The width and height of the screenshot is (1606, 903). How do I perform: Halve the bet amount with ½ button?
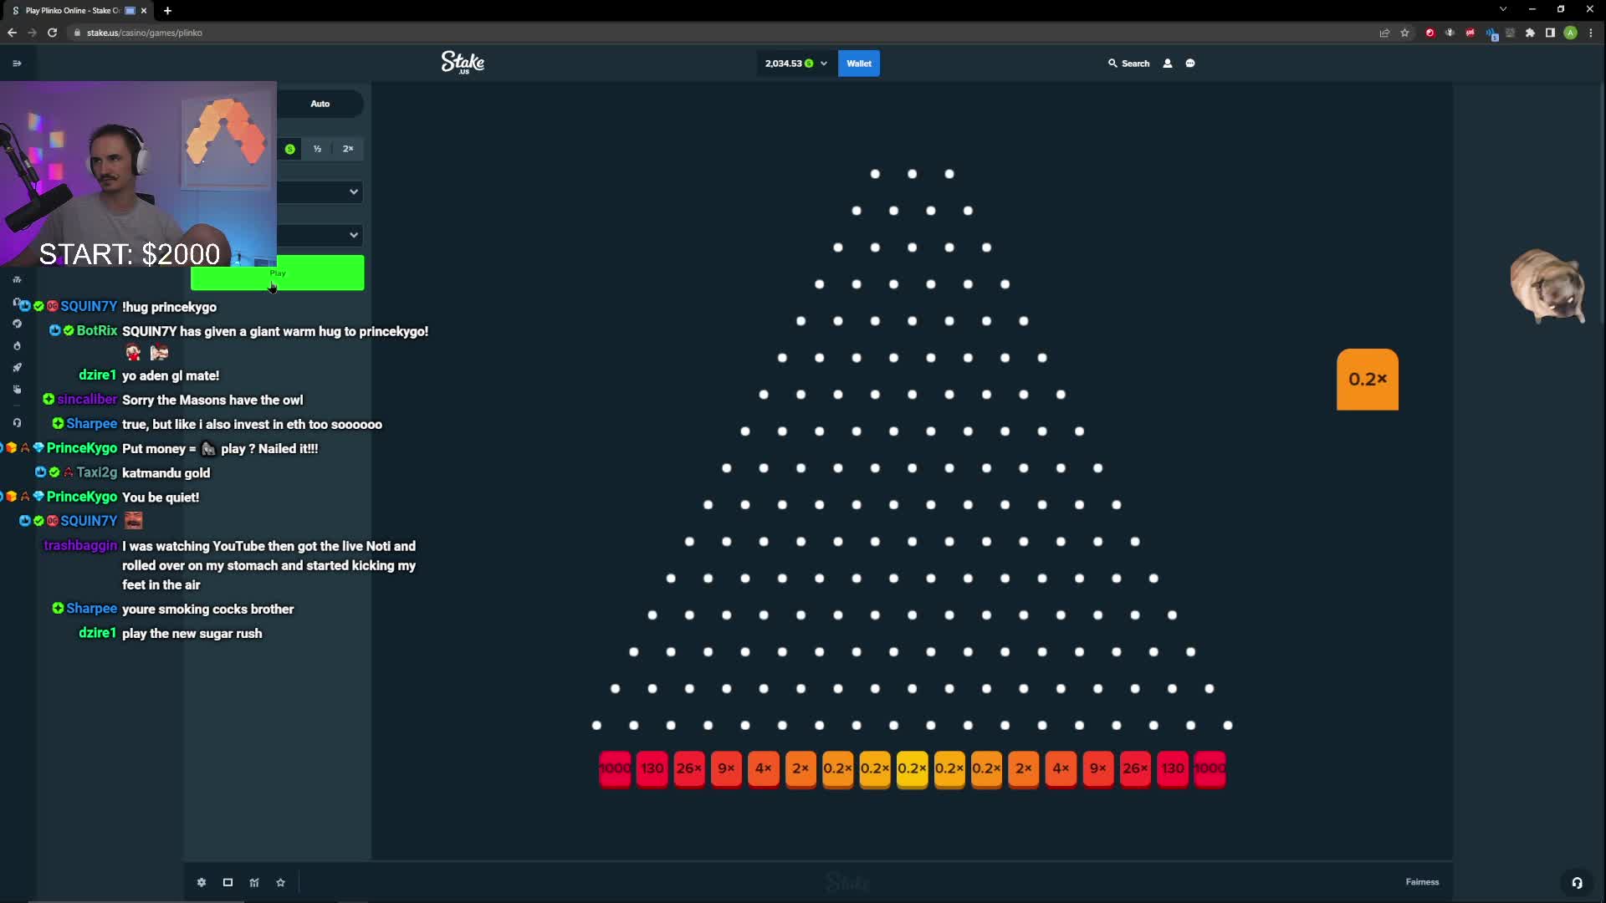point(318,149)
